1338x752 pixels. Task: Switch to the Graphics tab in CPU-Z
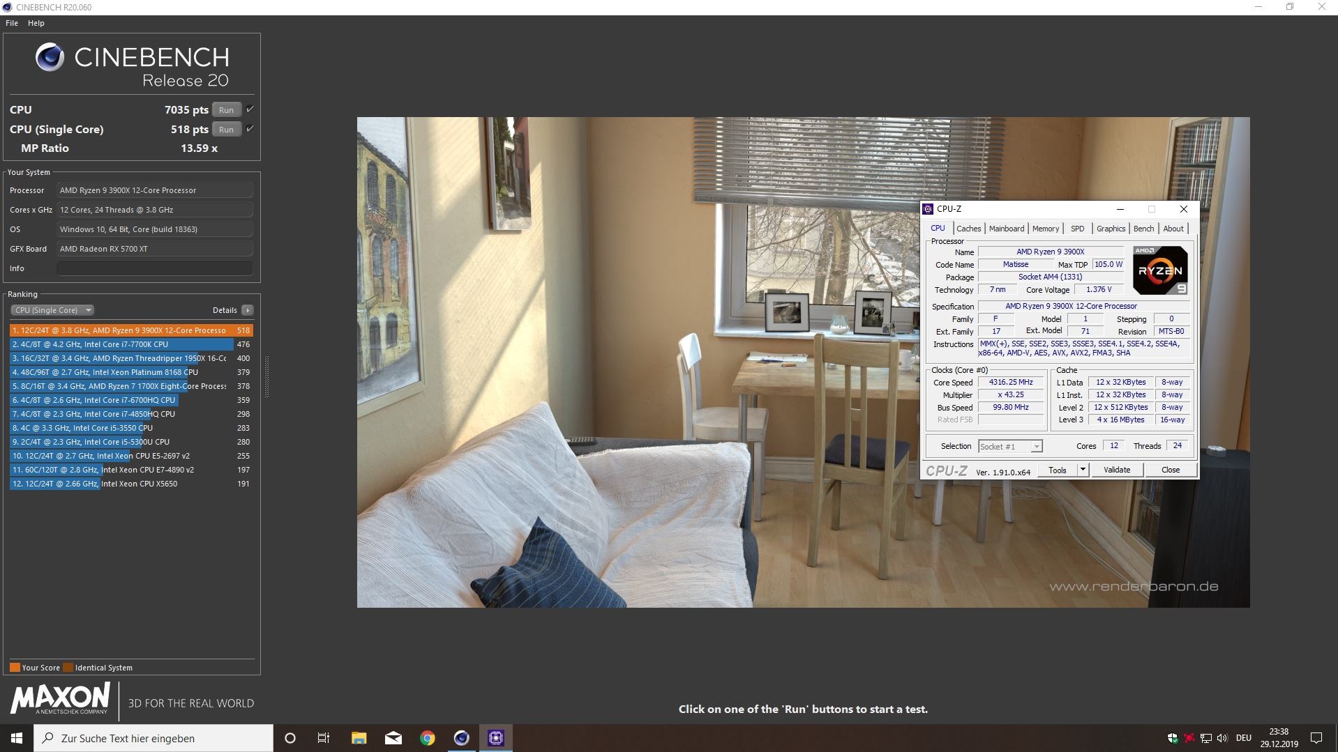(x=1111, y=229)
